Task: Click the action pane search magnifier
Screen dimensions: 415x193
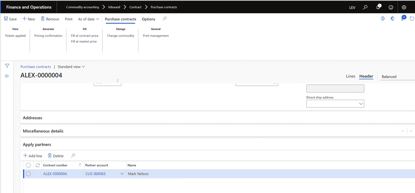Action: 164,19
